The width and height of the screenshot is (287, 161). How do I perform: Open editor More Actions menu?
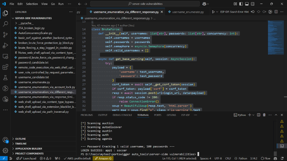tap(282, 12)
